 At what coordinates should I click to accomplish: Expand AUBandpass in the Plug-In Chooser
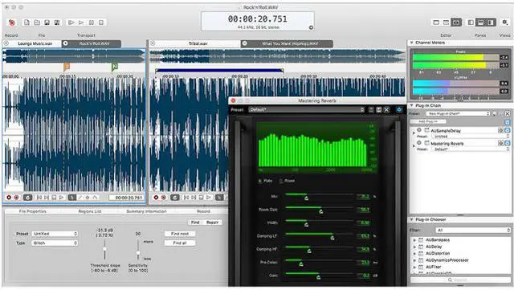414,240
